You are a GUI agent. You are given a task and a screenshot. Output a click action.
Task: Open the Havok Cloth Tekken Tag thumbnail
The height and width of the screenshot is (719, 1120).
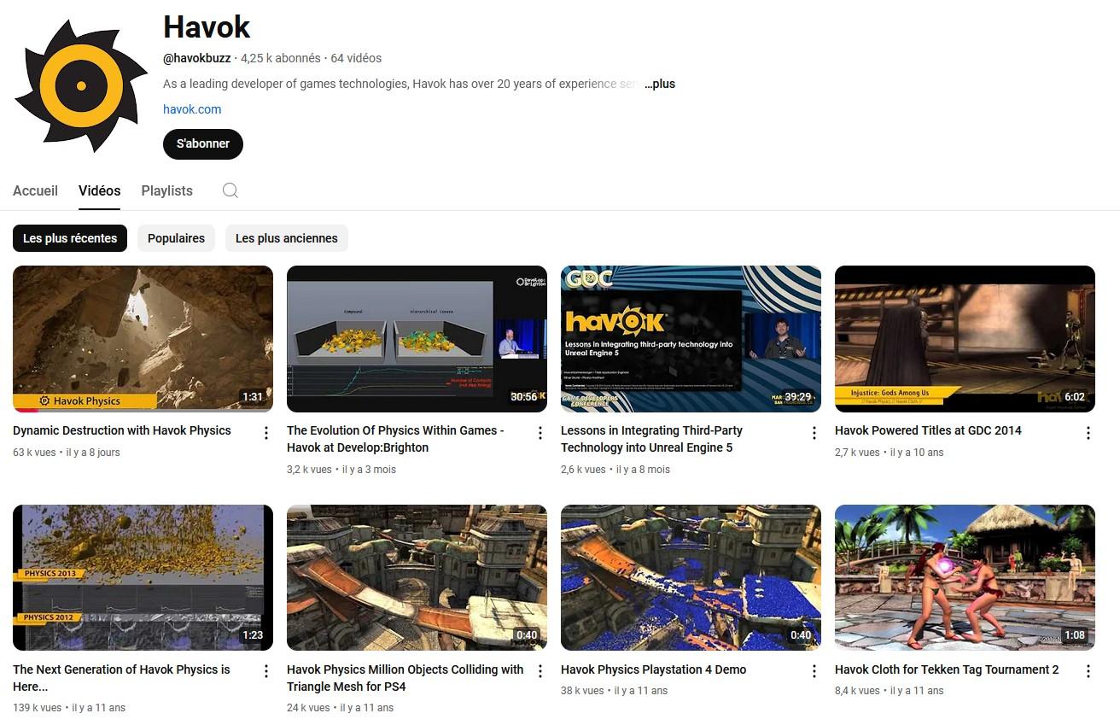965,577
